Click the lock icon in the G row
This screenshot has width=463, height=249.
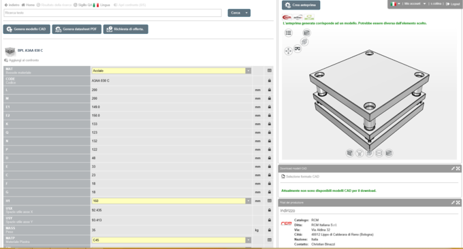[x=270, y=192]
